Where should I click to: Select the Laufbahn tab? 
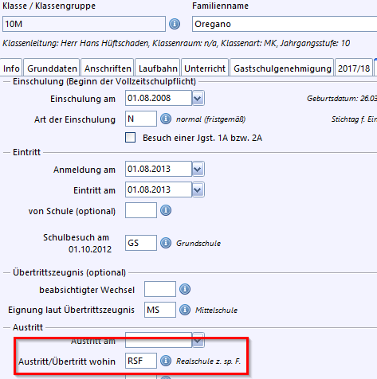point(158,68)
